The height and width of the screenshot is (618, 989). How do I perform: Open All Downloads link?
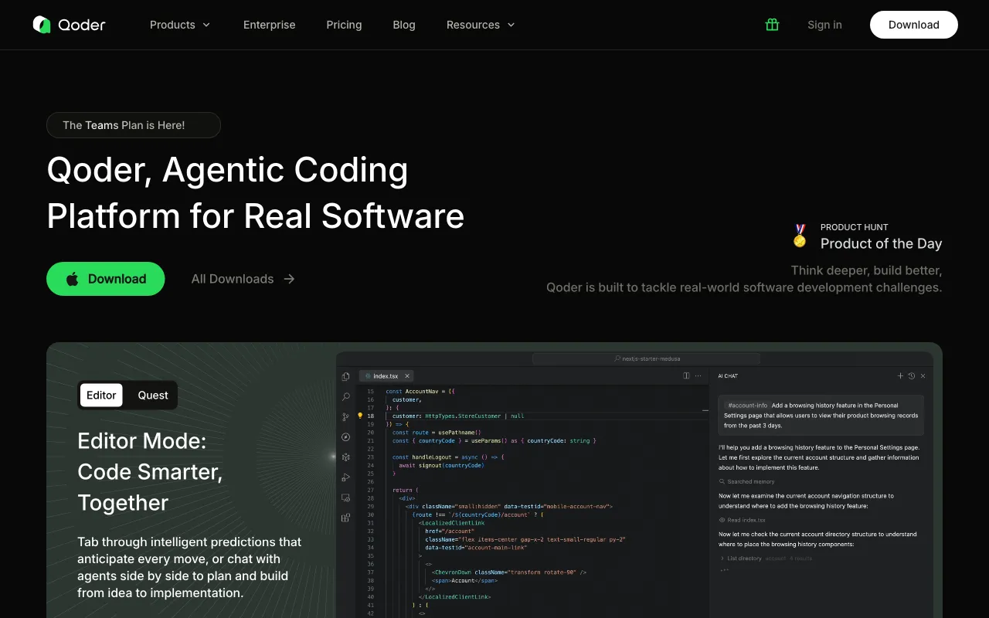pyautogui.click(x=243, y=279)
